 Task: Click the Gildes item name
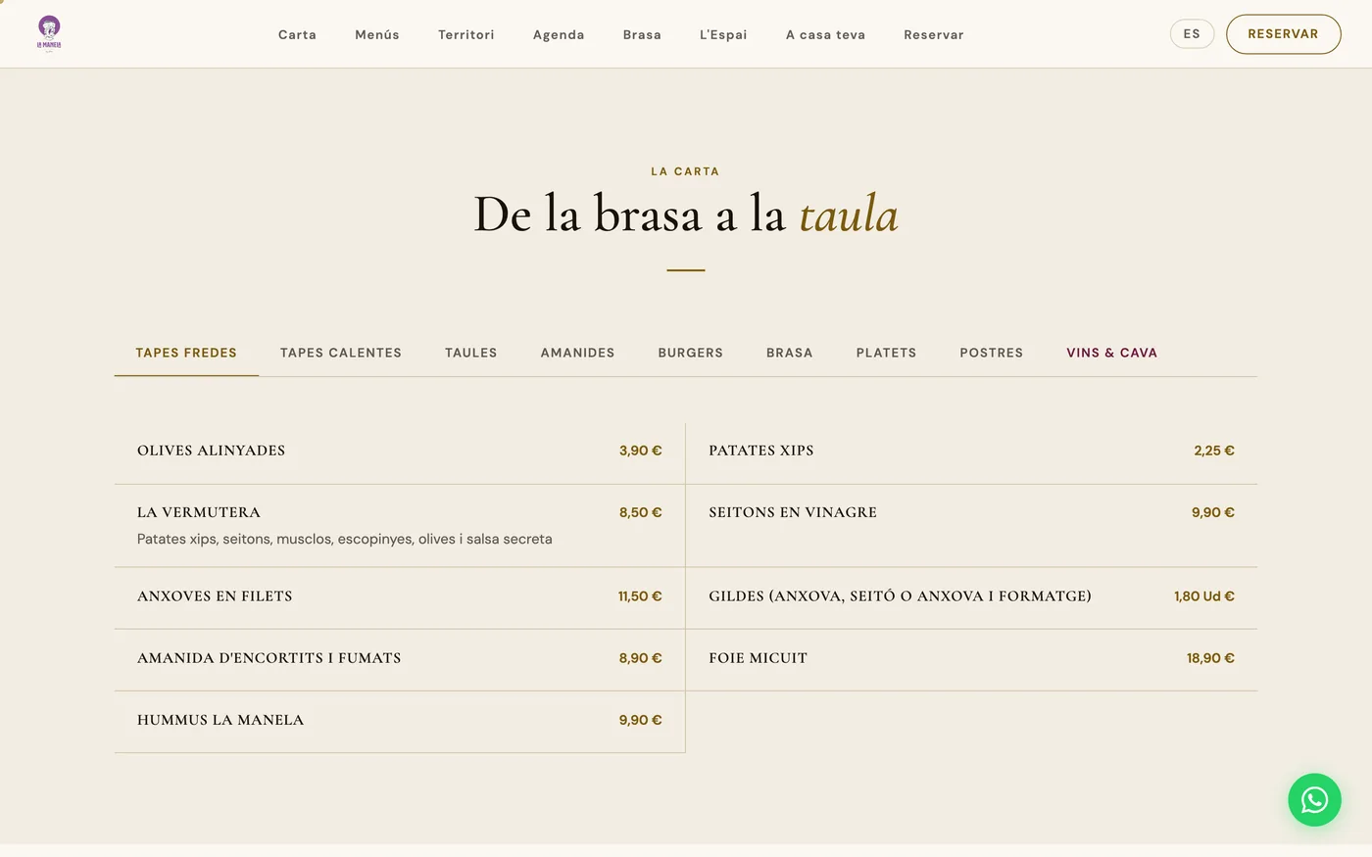click(900, 595)
